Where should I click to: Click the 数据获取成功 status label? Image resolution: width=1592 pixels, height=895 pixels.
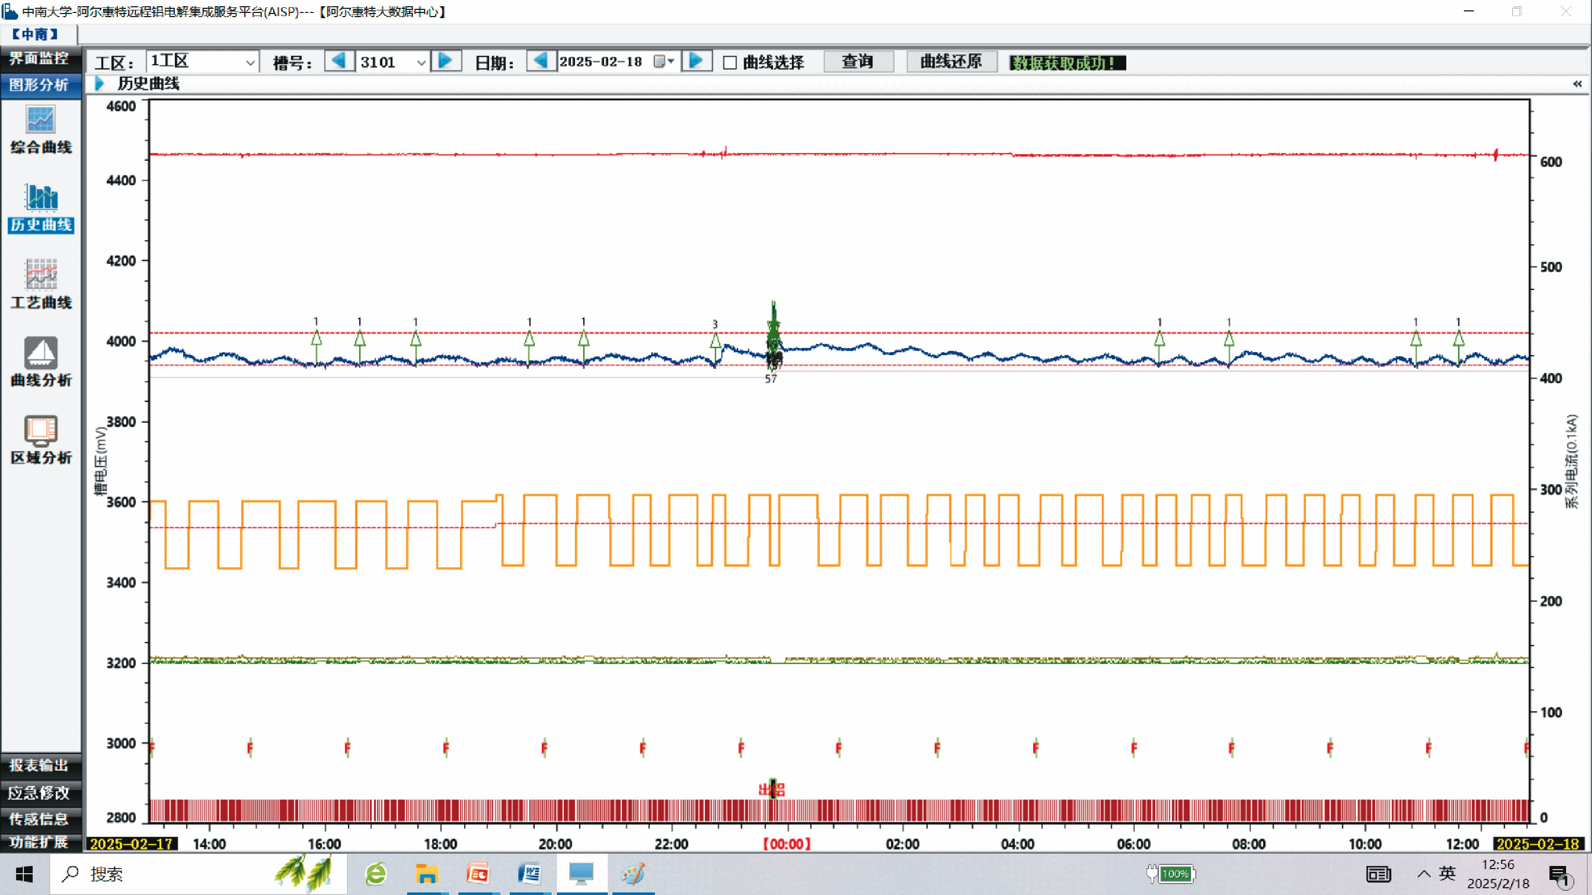click(1067, 62)
